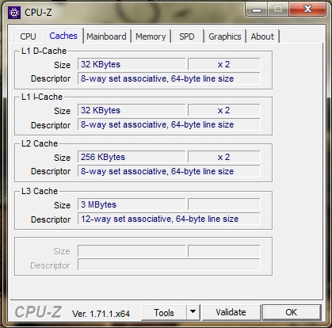Switch to the Graphics tab
Viewport: 332px width, 328px height.
[225, 36]
